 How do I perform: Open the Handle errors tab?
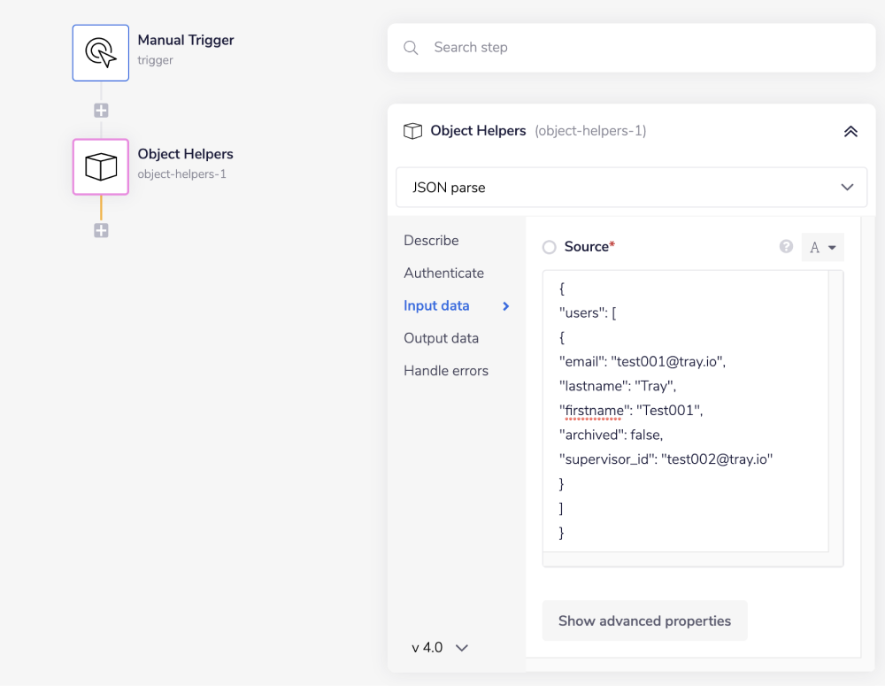click(445, 371)
